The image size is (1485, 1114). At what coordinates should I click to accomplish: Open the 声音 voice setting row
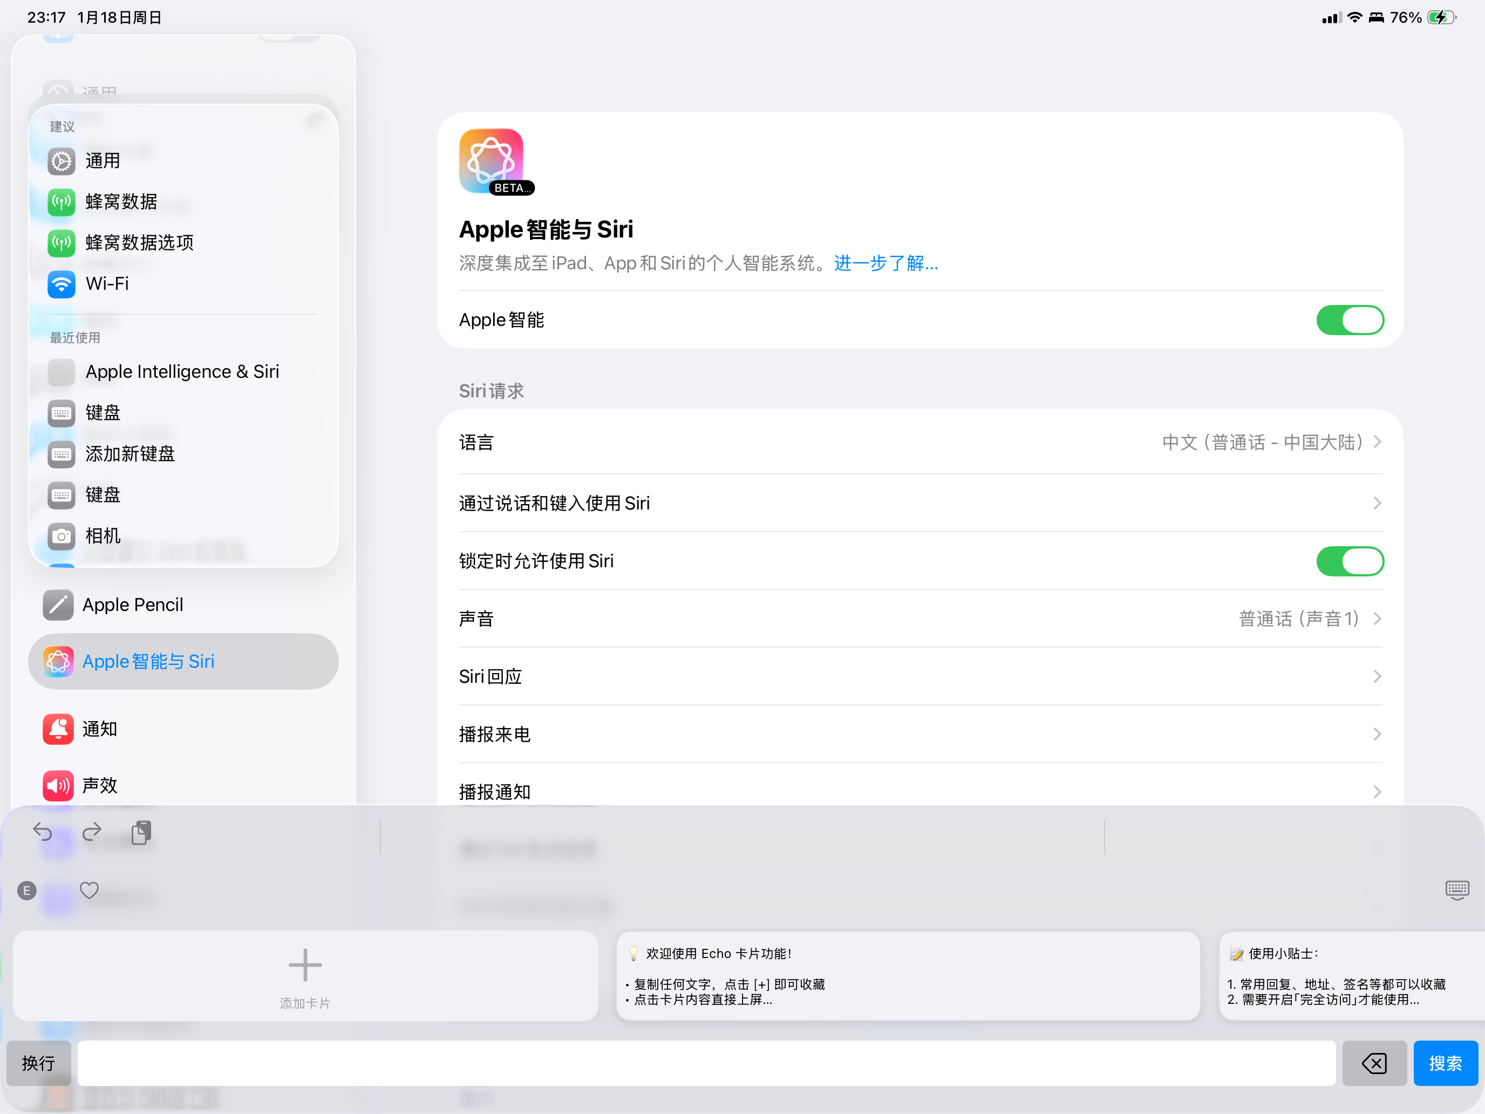(921, 619)
